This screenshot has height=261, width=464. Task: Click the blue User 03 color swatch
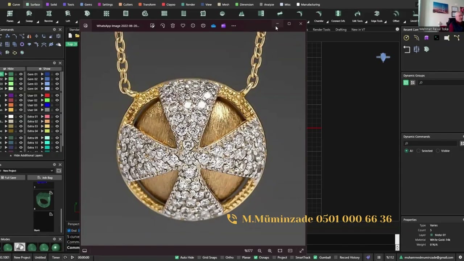(x=47, y=105)
